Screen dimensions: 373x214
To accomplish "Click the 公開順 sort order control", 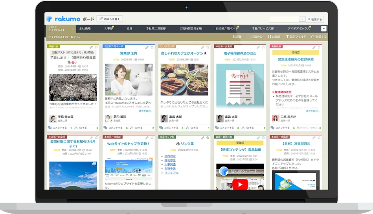I will point(274,37).
